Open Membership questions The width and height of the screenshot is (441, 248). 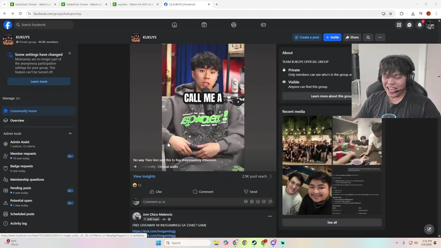tap(39, 179)
